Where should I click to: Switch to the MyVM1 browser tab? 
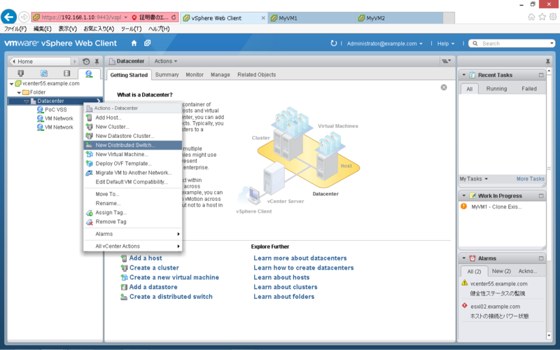click(311, 18)
